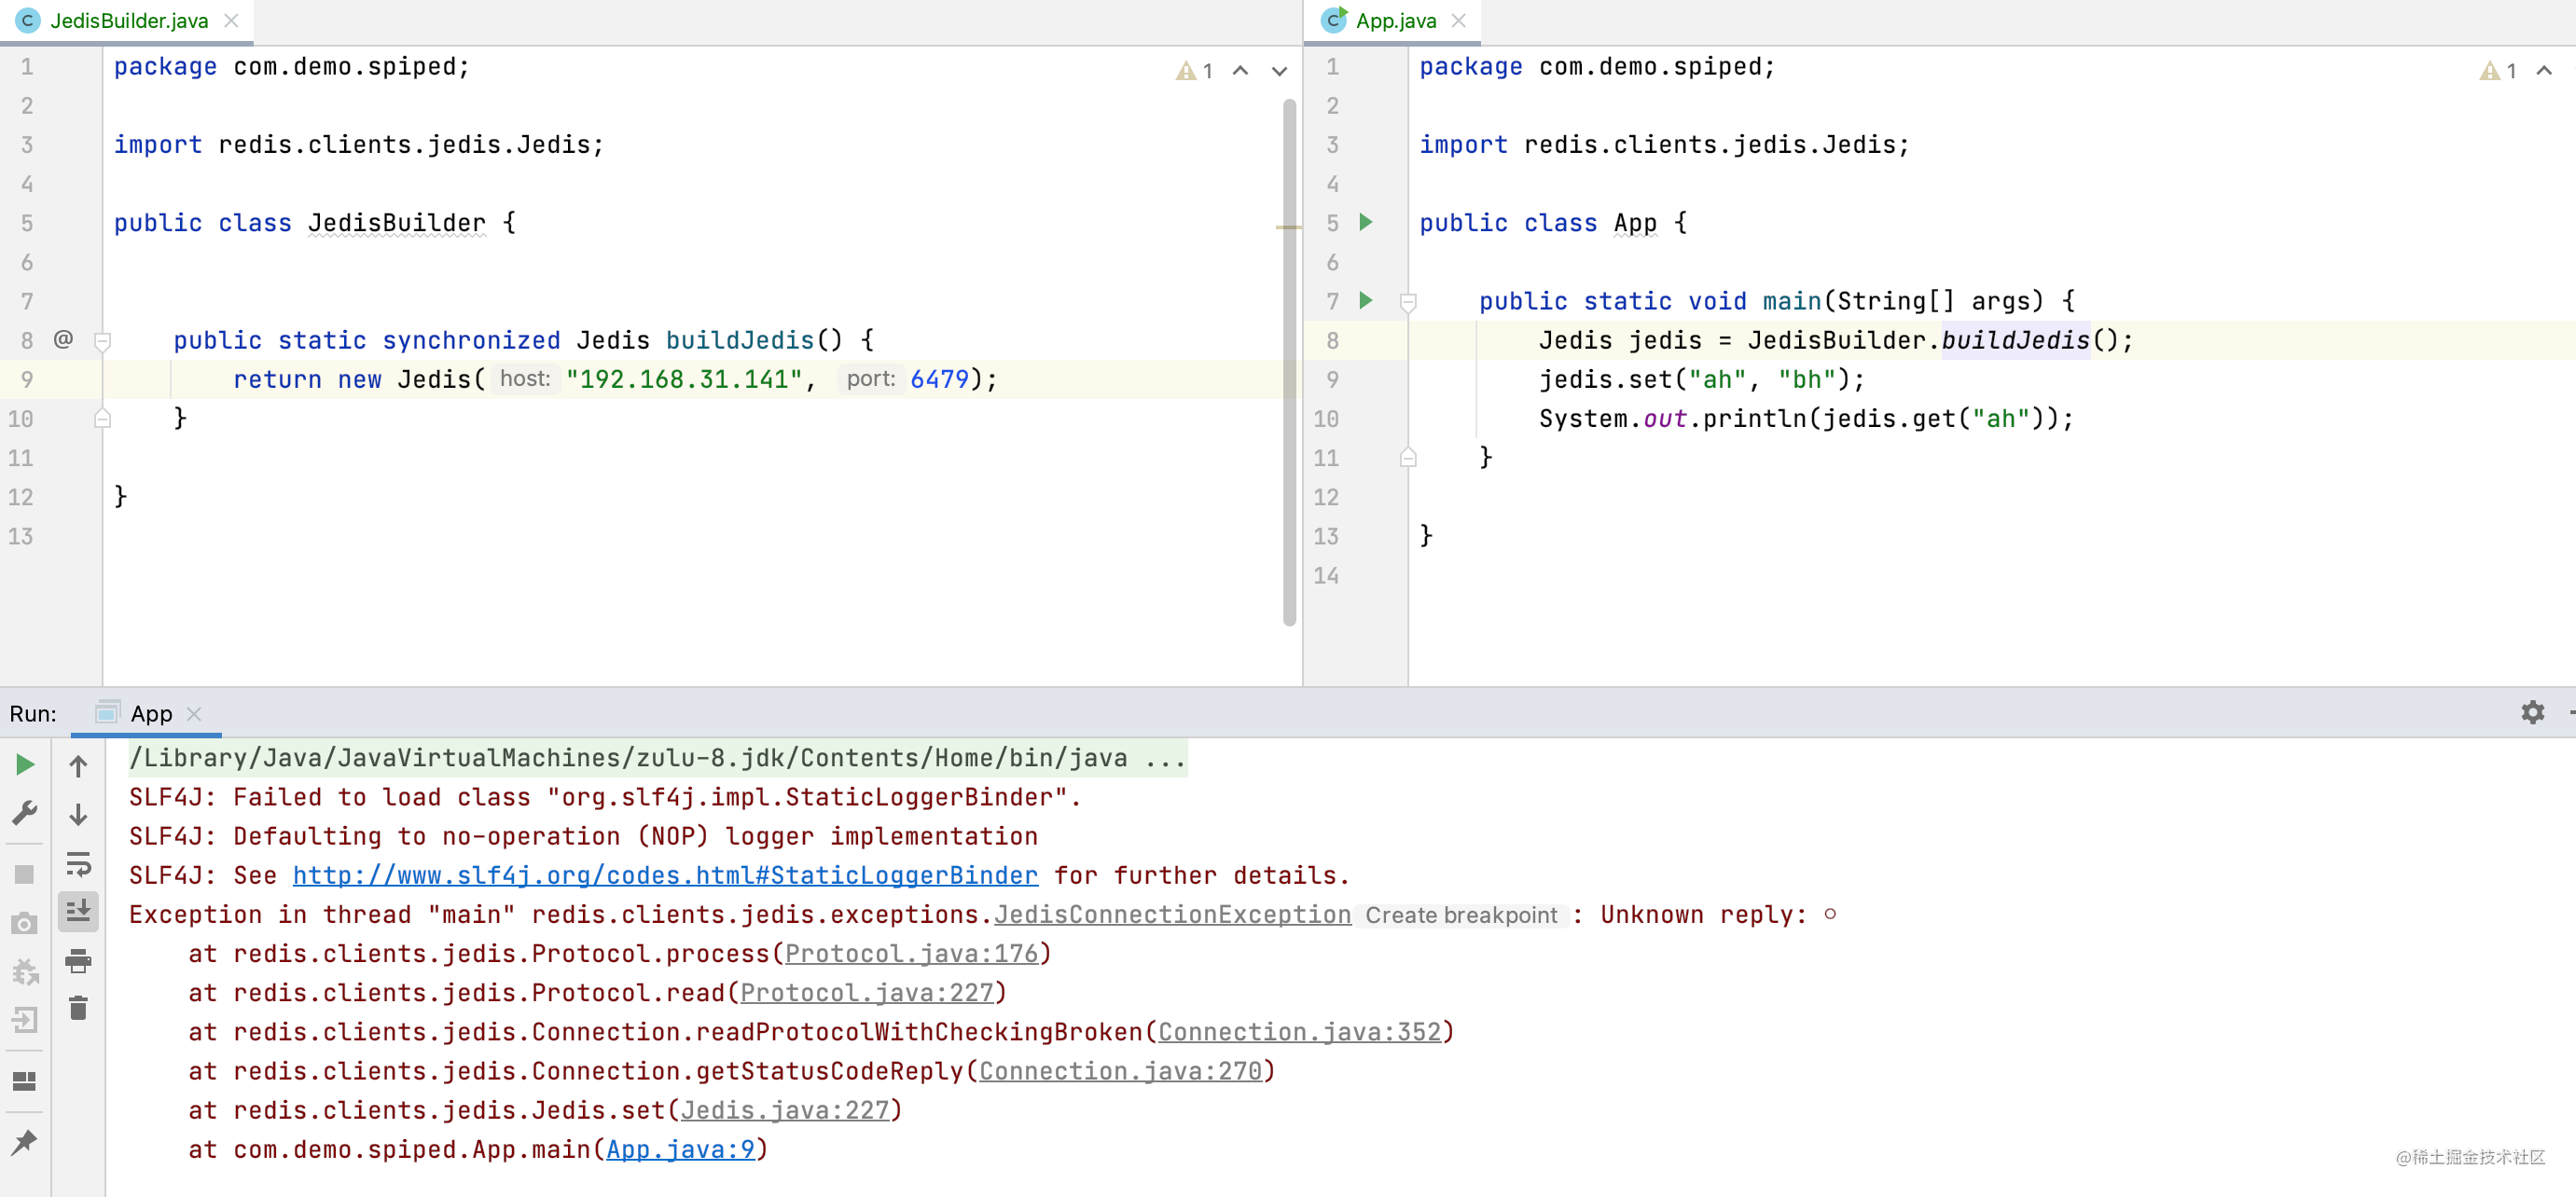Toggle scroll to end in console

click(78, 911)
